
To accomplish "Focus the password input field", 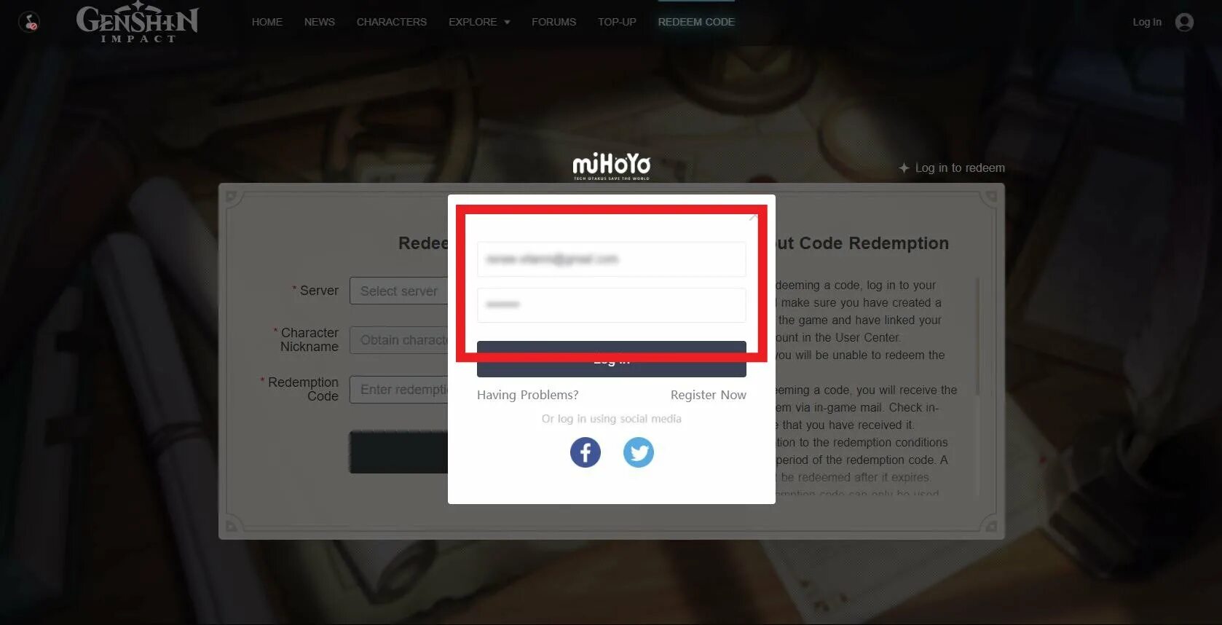I will [612, 305].
